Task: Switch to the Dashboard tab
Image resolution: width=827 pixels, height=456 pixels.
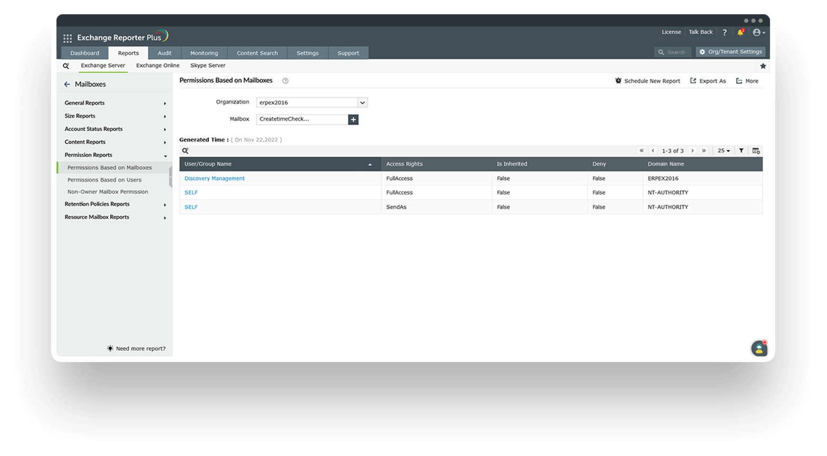Action: click(85, 53)
